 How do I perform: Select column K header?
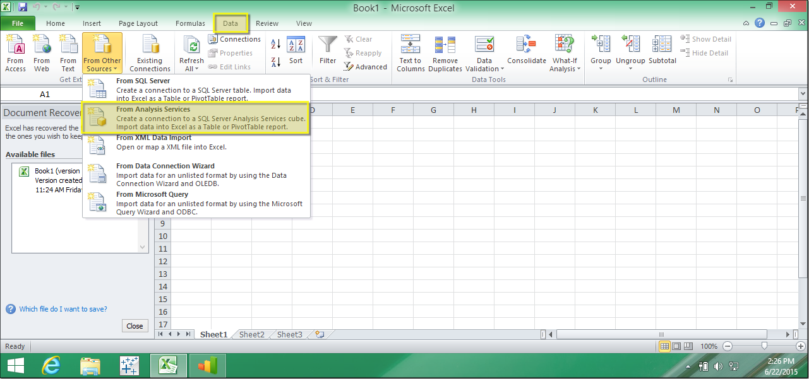pyautogui.click(x=595, y=110)
